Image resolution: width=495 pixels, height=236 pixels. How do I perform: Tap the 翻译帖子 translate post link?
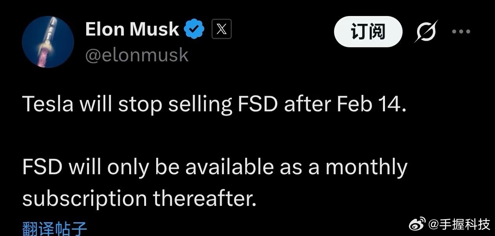pos(54,229)
